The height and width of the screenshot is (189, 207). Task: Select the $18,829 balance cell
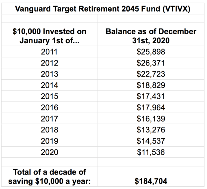151,85
